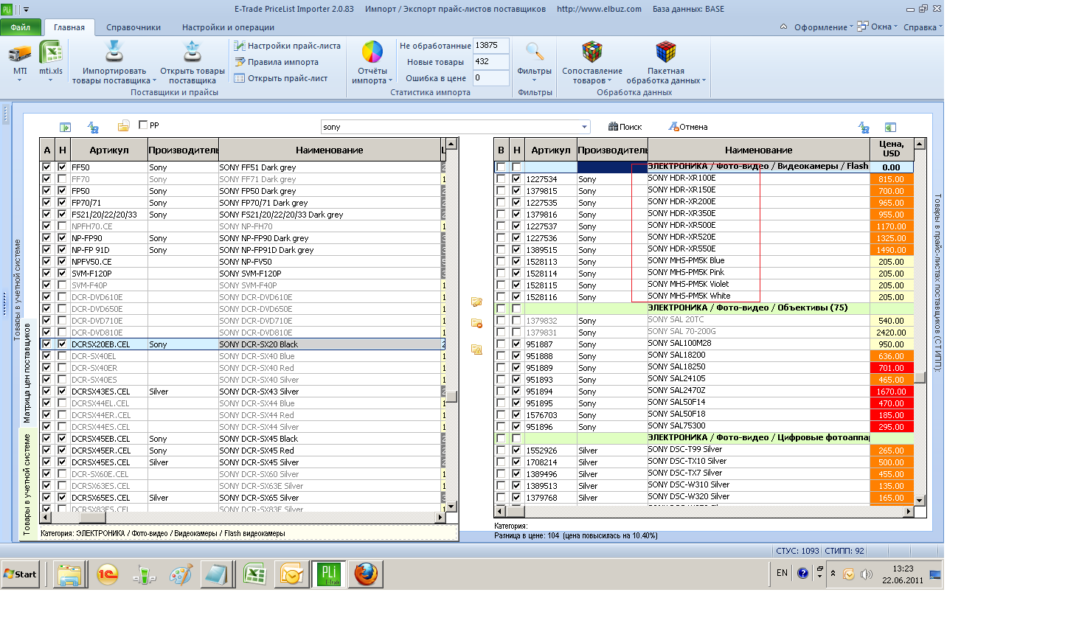Screen dimensions: 1065x643
Task: Expand dropdown arrow under mti.xls
Action: pos(51,80)
